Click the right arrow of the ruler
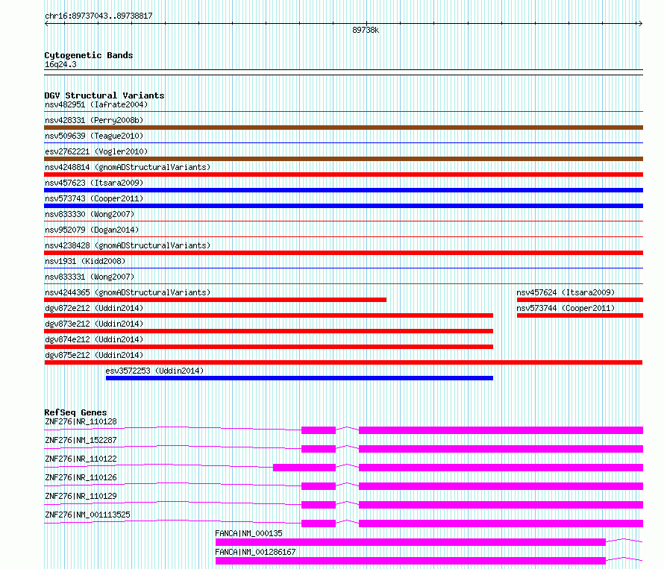 pos(640,24)
